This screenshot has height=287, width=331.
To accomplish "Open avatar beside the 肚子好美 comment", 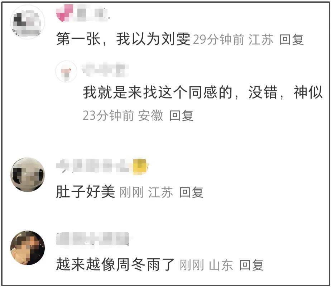I will 28,174.
